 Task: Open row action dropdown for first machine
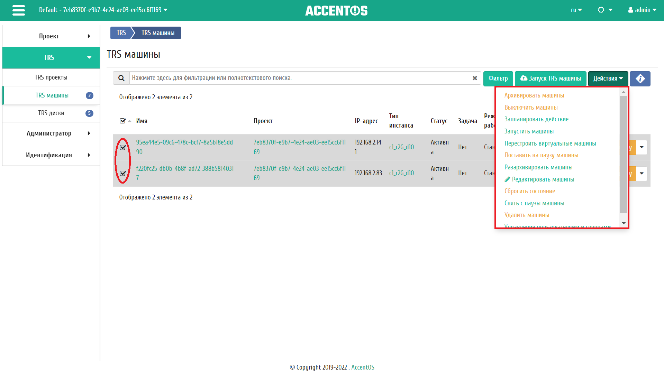coord(642,147)
